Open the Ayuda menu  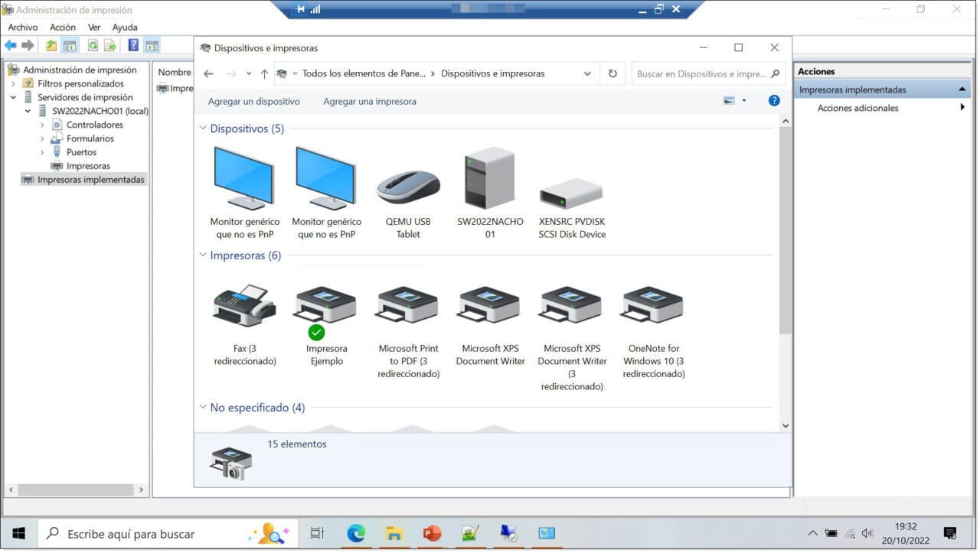coord(125,27)
